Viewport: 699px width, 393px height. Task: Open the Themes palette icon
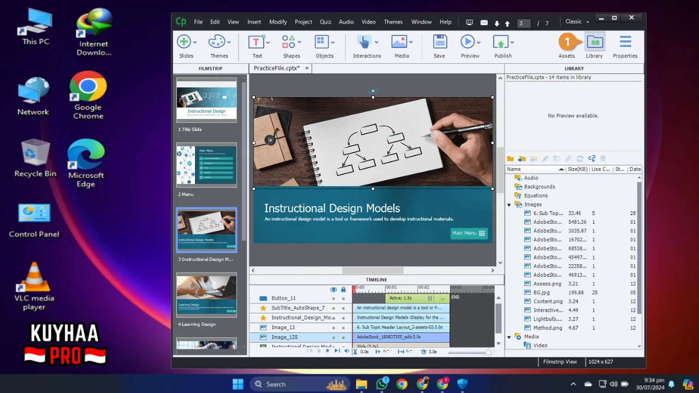click(217, 42)
